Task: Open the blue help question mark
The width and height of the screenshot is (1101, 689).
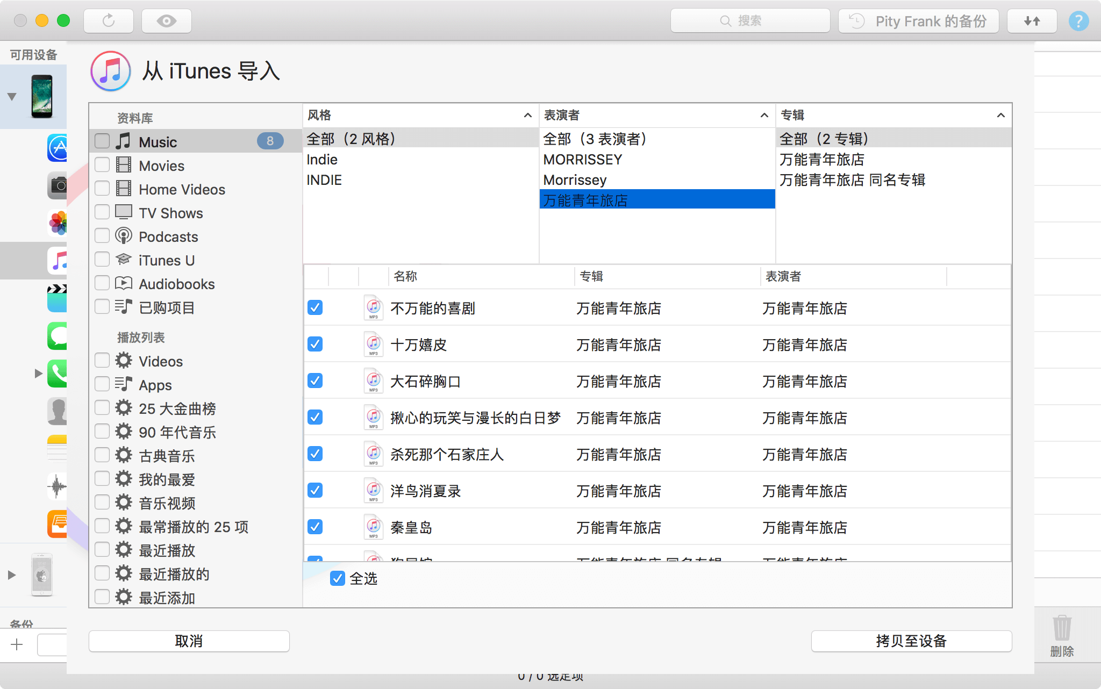Action: point(1078,21)
